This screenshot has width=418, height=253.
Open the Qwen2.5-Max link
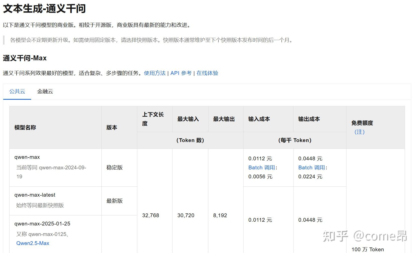[x=33, y=243]
